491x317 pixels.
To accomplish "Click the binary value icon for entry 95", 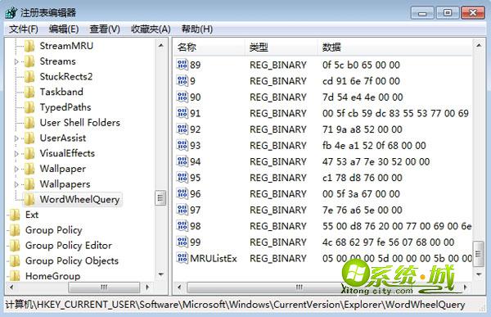I will pyautogui.click(x=182, y=178).
